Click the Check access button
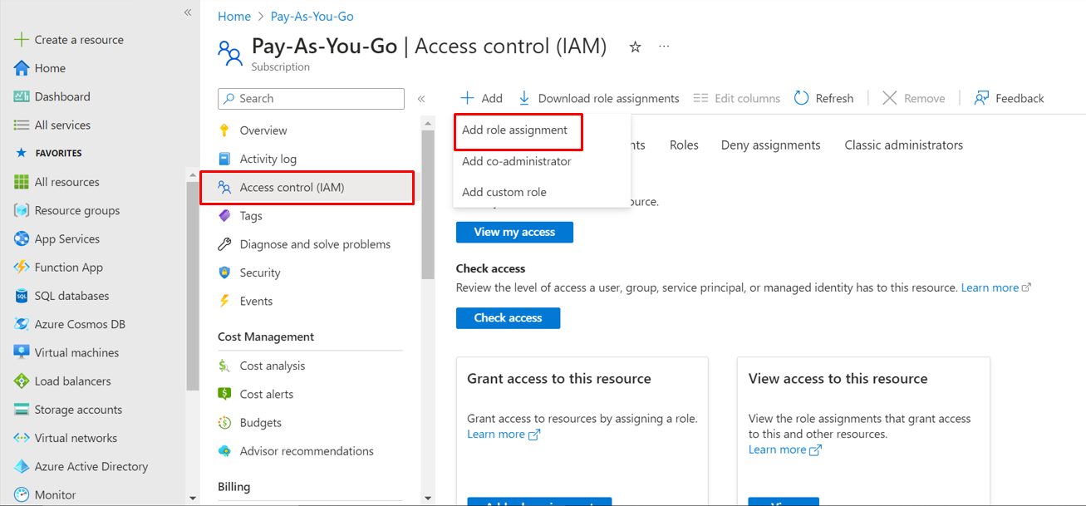This screenshot has width=1086, height=506. pos(508,317)
